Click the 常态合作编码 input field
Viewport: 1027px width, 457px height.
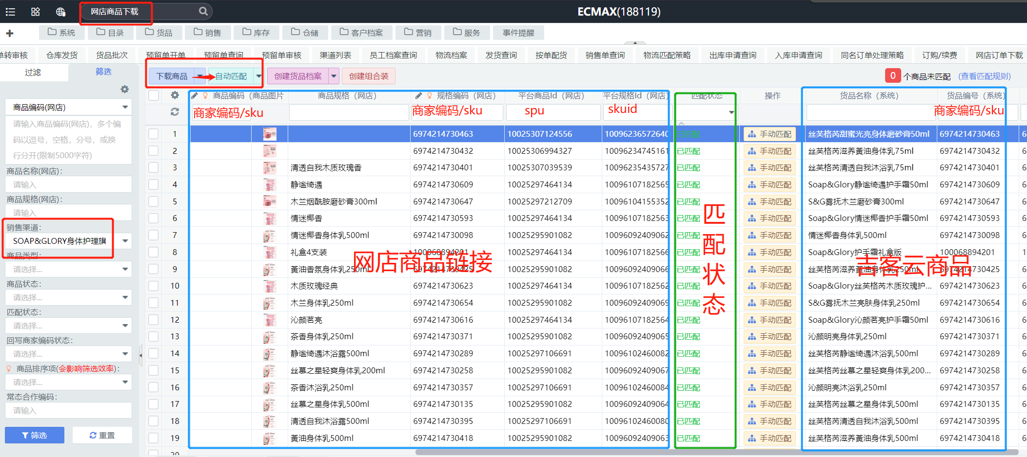pyautogui.click(x=68, y=410)
